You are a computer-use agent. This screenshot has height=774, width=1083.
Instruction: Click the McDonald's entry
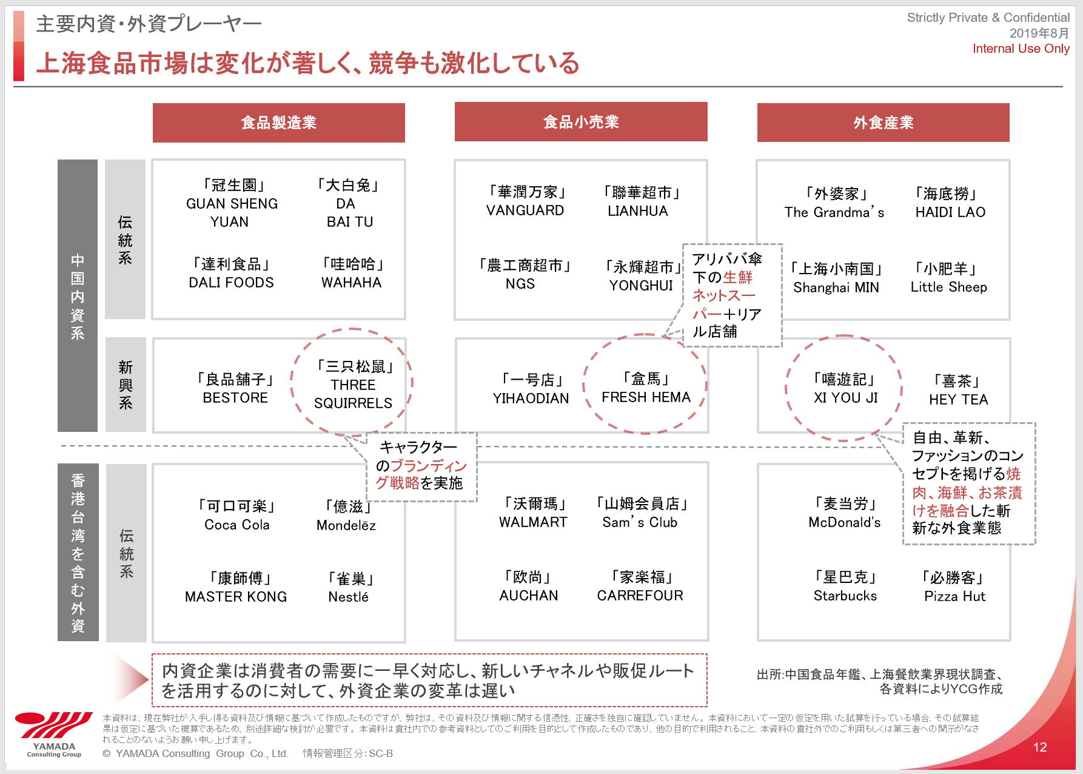[845, 513]
